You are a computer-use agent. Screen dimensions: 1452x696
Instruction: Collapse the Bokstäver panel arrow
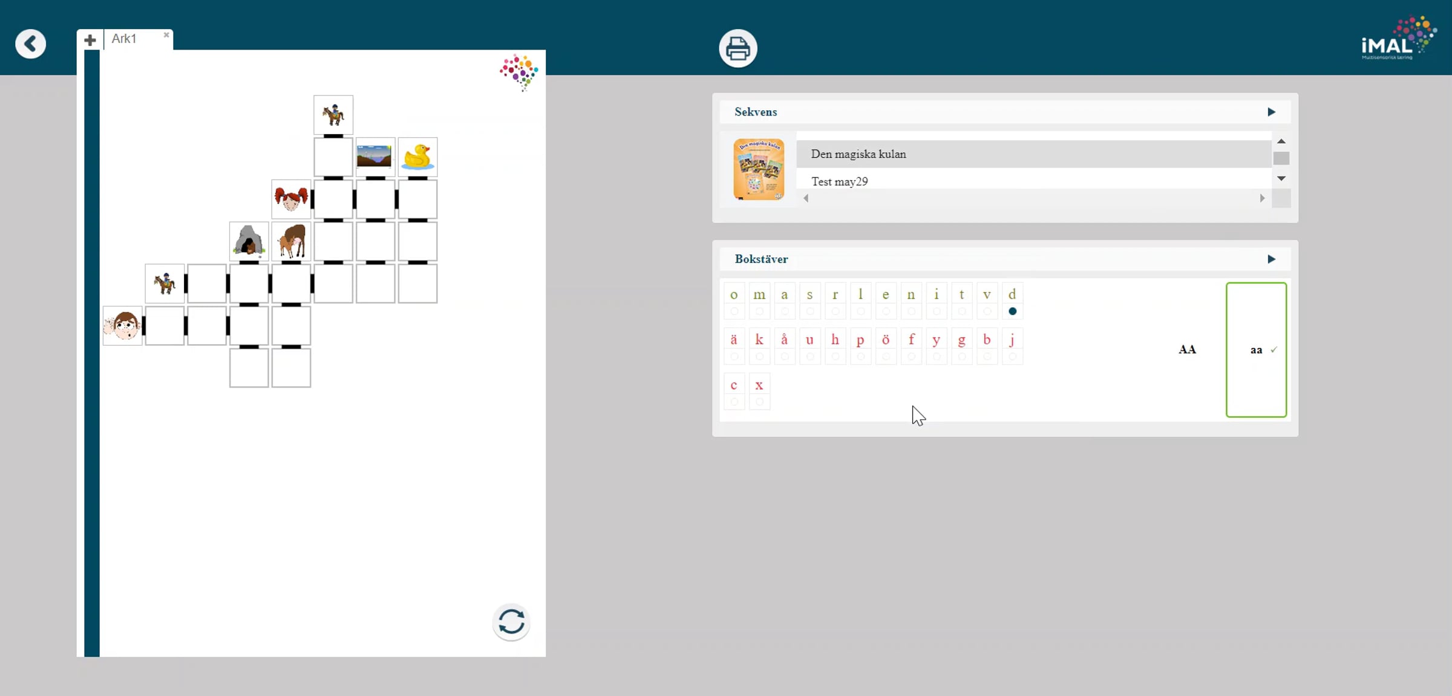(1271, 259)
